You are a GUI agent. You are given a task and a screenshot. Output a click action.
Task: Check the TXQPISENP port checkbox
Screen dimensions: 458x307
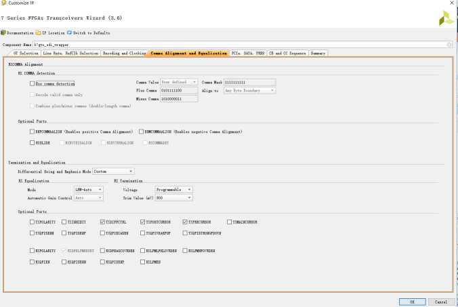click(x=64, y=233)
